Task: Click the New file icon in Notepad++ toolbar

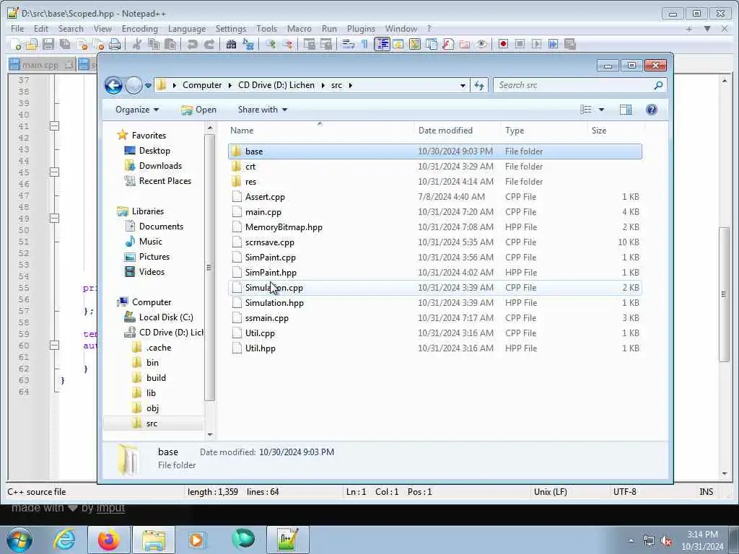Action: coord(15,44)
